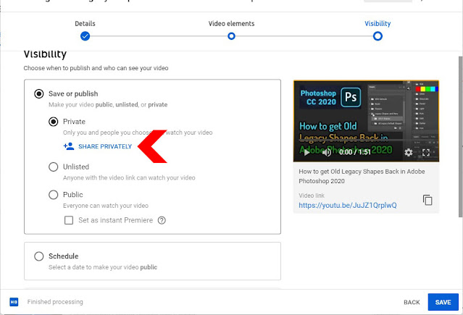Enable Set as instant Premiere checkbox
Image resolution: width=463 pixels, height=315 pixels.
point(69,220)
